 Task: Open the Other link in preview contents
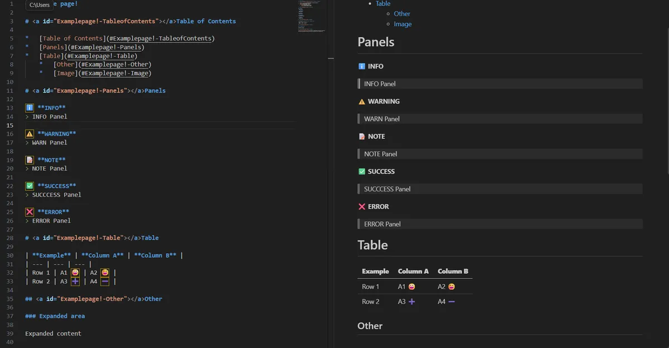coord(402,14)
